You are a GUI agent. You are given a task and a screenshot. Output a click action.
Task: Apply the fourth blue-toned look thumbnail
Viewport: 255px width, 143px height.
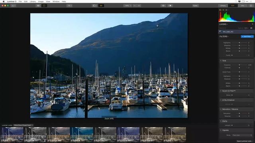click(x=81, y=135)
